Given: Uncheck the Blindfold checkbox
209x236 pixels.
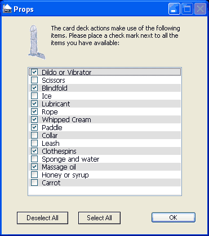Looking at the screenshot, I should pyautogui.click(x=34, y=88).
